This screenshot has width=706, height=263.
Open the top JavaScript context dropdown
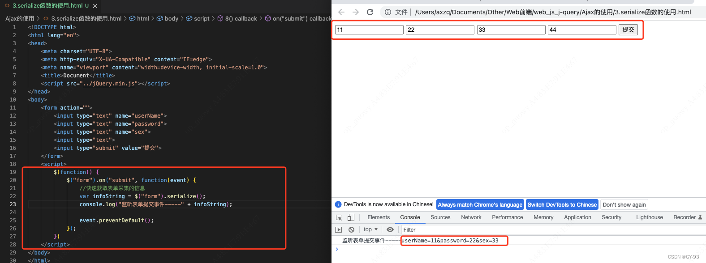(x=370, y=229)
